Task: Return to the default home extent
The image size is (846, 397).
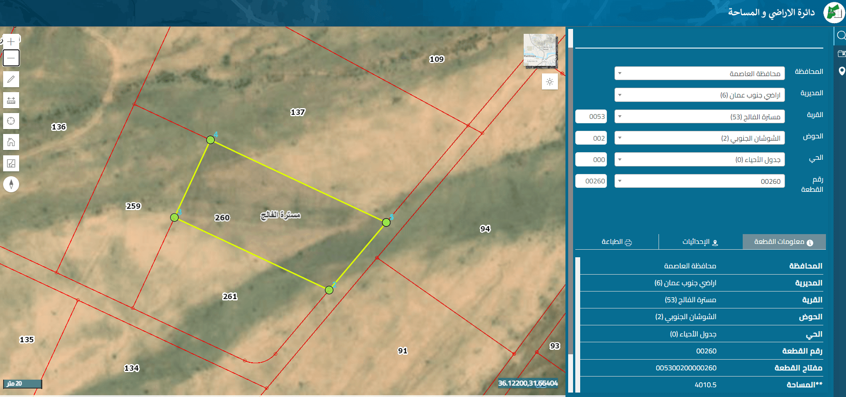Action: [x=11, y=142]
